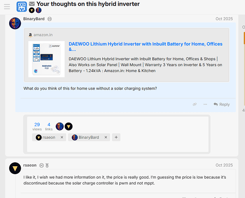Reply to BinaryBard's post

(222, 104)
